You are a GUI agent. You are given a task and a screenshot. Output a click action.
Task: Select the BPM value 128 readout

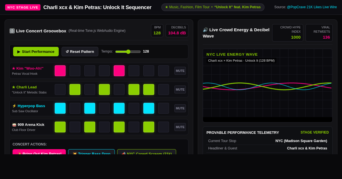pyautogui.click(x=157, y=33)
